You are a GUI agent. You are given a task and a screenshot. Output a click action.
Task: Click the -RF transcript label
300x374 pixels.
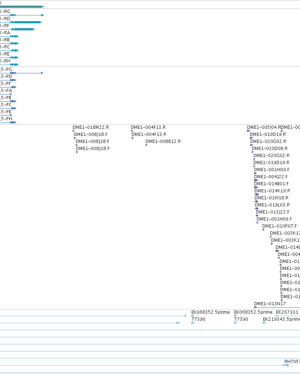click(5, 25)
